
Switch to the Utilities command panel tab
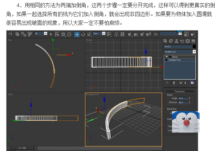click(193, 41)
